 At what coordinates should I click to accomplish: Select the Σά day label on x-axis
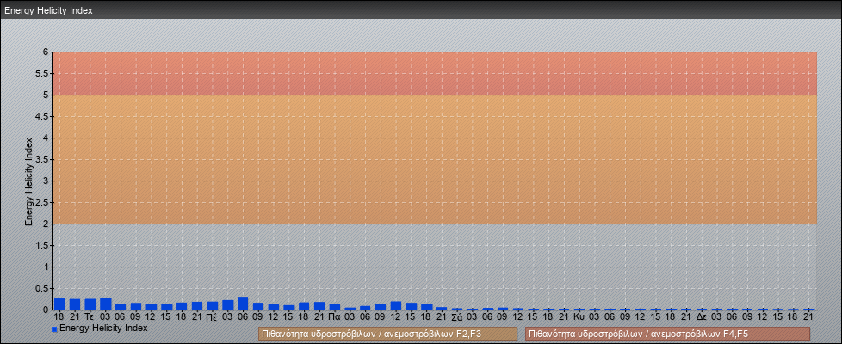(x=457, y=317)
